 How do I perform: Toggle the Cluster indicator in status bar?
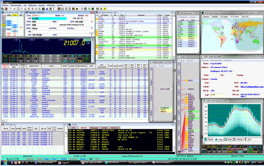tap(40, 159)
